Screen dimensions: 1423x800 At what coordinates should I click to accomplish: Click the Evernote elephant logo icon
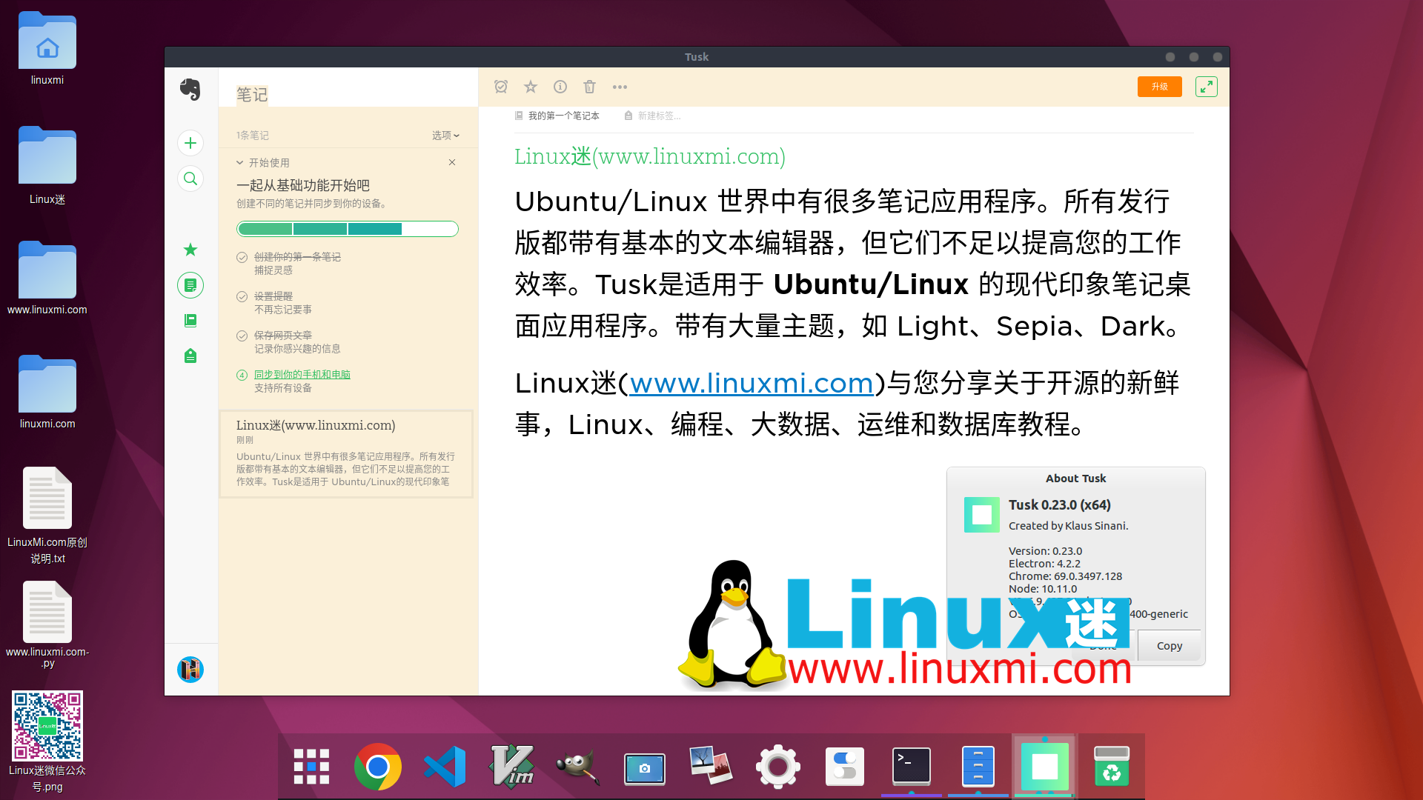tap(190, 90)
